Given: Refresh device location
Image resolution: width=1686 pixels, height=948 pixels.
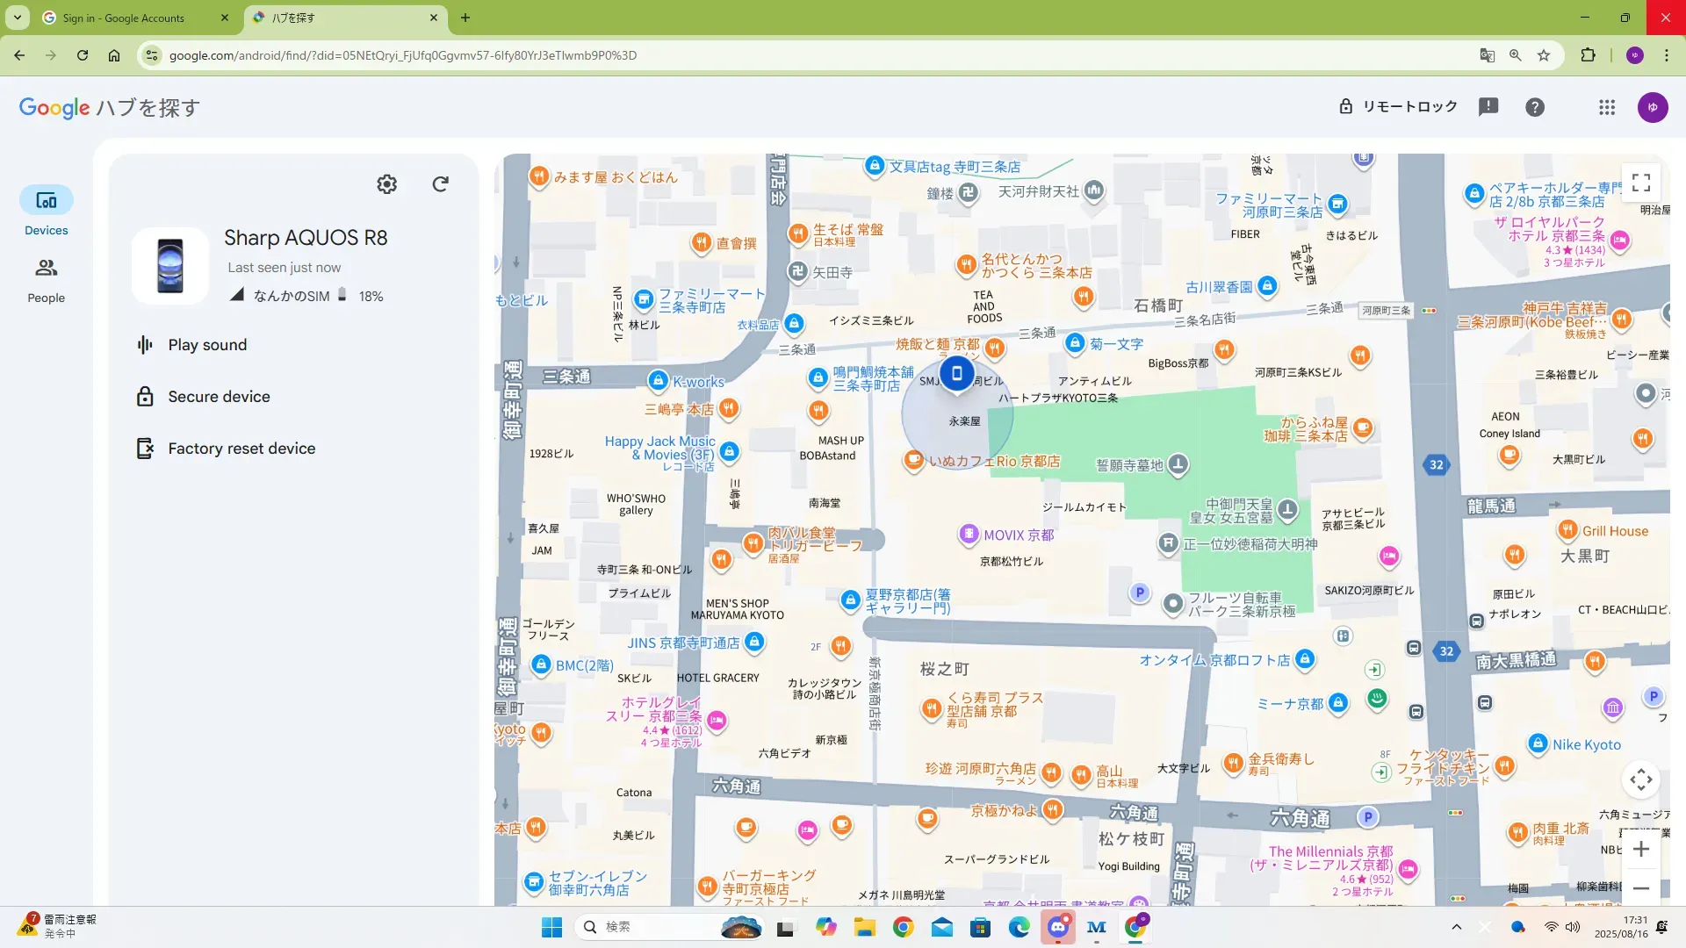Looking at the screenshot, I should pos(441,184).
